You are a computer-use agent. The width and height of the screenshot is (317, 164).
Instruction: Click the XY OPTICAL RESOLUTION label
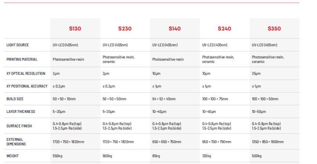(26, 73)
